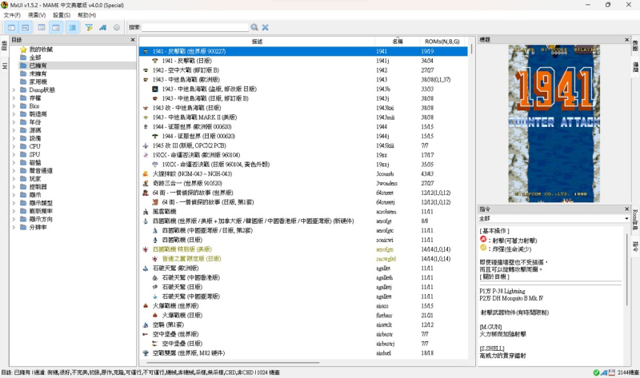The height and width of the screenshot is (378, 640).
Task: Expand the 玩家 folder
Action: [14, 178]
